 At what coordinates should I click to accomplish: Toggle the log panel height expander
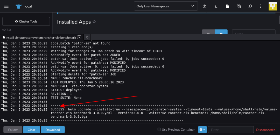point(87,37)
